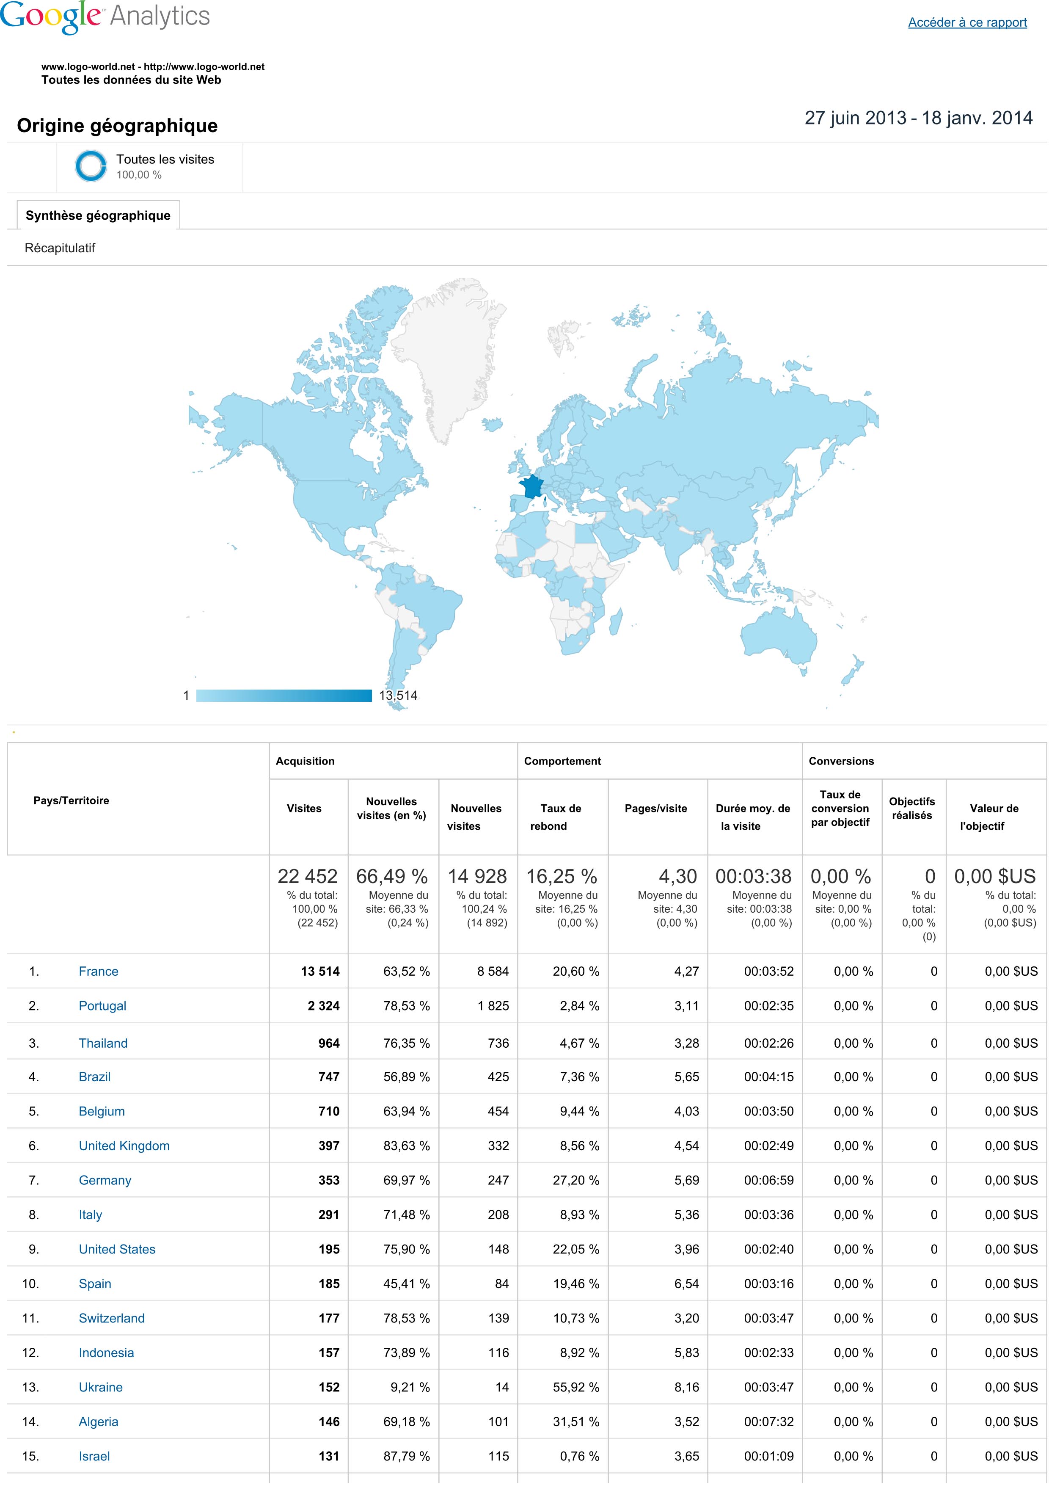The image size is (1049, 1485).
Task: Open the United States country link
Action: (117, 1249)
